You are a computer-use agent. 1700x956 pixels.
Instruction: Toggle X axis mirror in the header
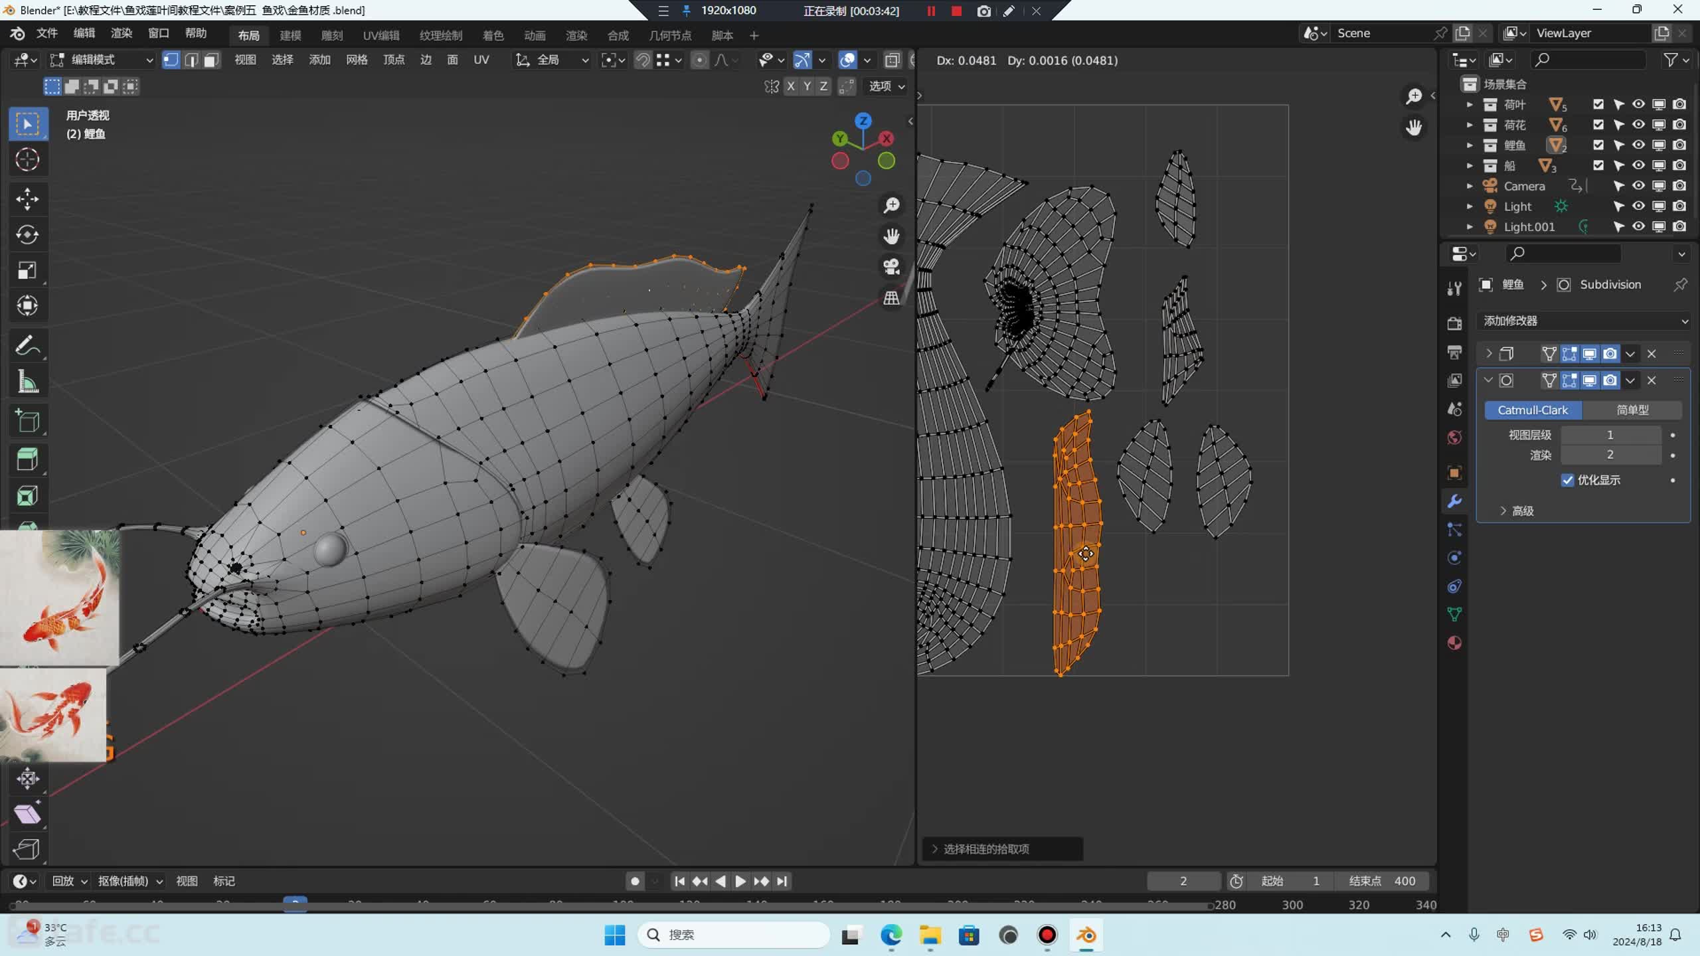click(790, 86)
